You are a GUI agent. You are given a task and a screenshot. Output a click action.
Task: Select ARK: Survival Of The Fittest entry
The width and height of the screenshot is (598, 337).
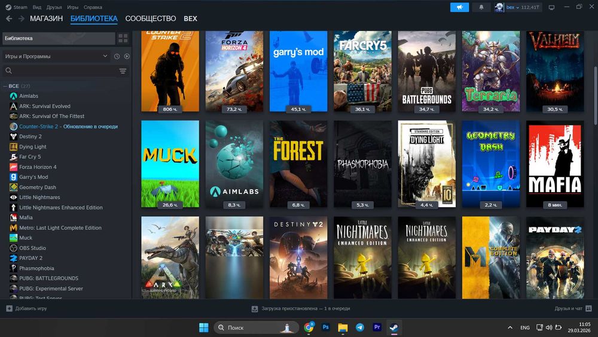coord(52,116)
